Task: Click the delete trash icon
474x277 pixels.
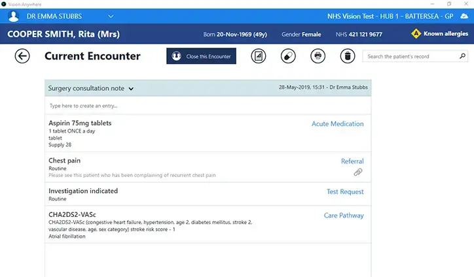Action: 348,56
